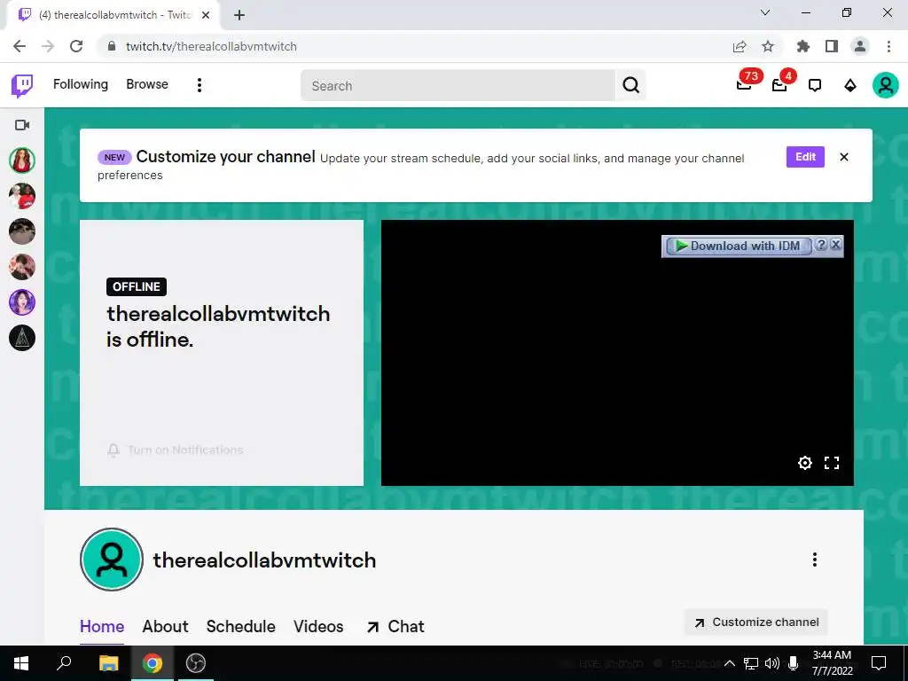Open notifications inbox with 4 badge
The image size is (908, 681).
pos(779,84)
